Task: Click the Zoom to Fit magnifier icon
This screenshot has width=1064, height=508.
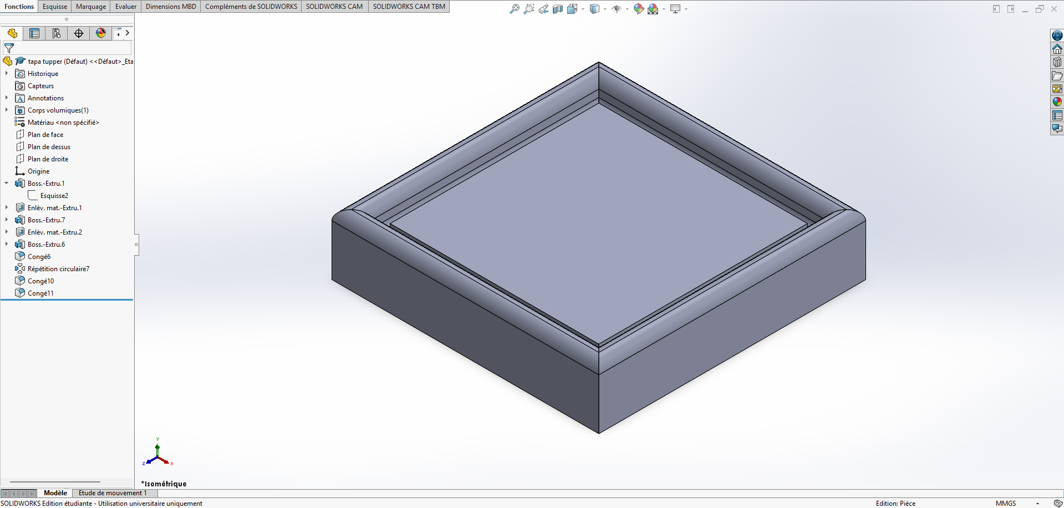Action: [x=514, y=9]
